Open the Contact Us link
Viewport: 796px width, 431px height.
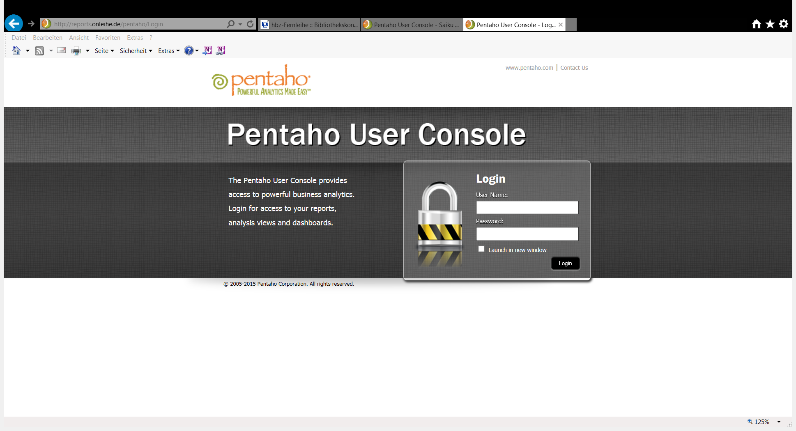click(x=574, y=68)
